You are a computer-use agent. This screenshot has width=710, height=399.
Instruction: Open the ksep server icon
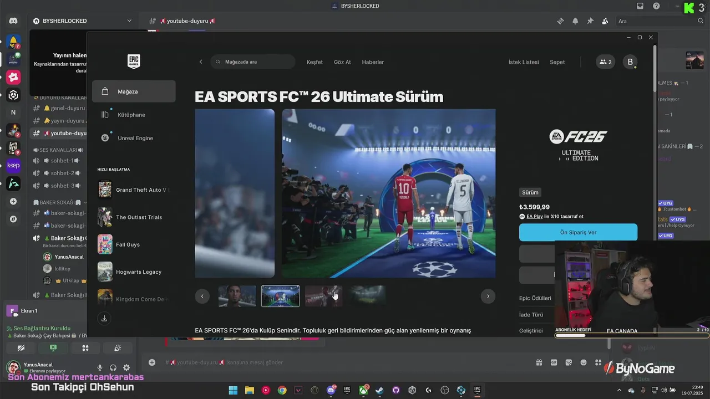(x=13, y=166)
